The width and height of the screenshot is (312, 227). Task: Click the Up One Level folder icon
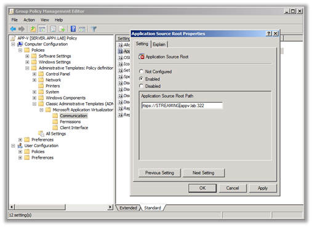point(33,29)
